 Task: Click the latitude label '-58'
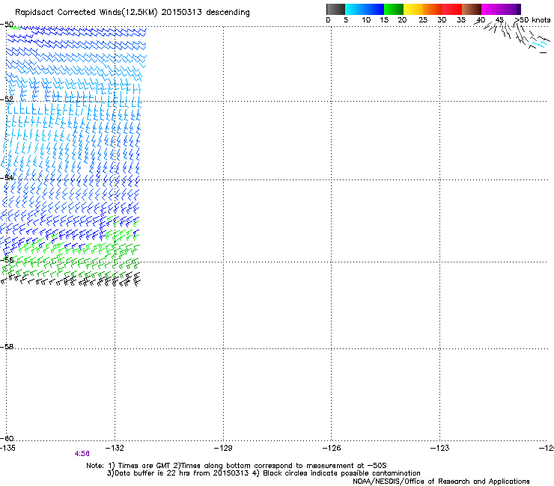pyautogui.click(x=7, y=347)
